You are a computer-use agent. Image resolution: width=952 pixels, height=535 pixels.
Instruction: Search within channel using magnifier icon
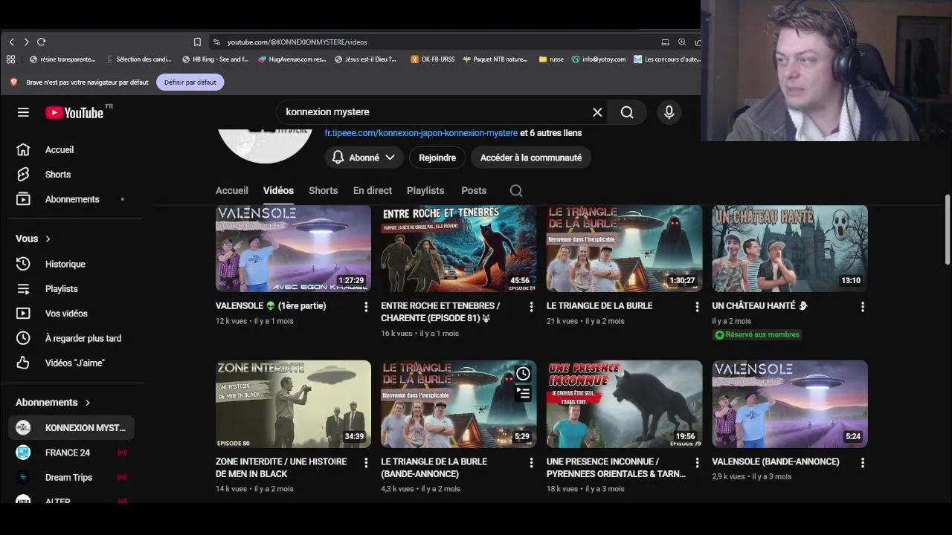click(x=516, y=191)
